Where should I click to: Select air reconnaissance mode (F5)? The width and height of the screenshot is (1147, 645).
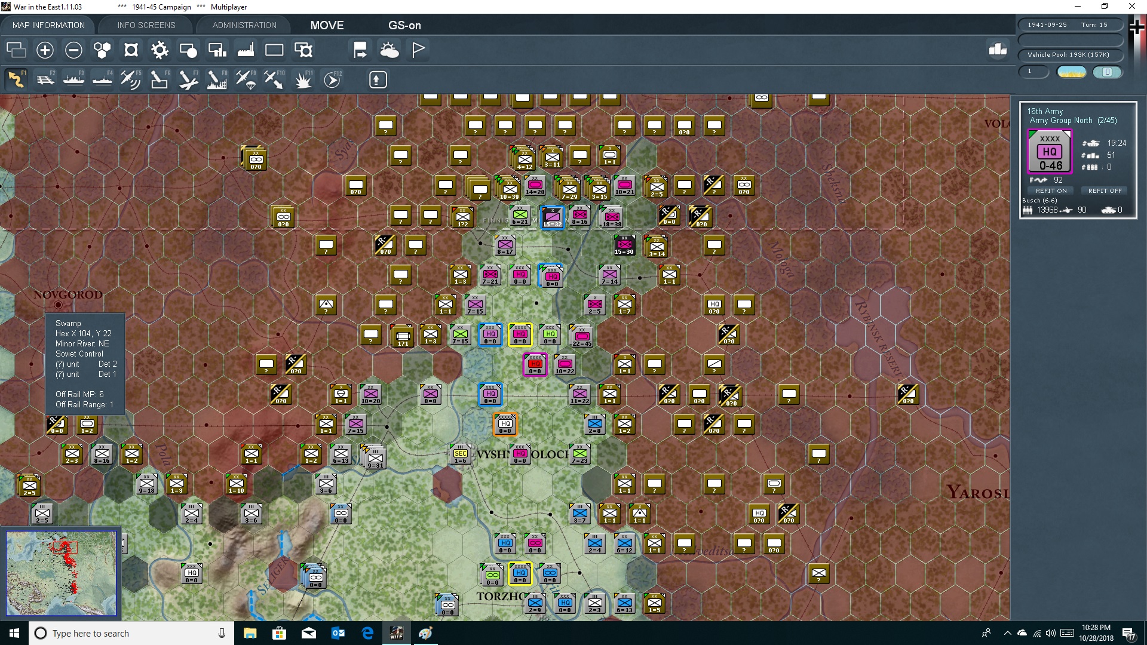pyautogui.click(x=131, y=79)
